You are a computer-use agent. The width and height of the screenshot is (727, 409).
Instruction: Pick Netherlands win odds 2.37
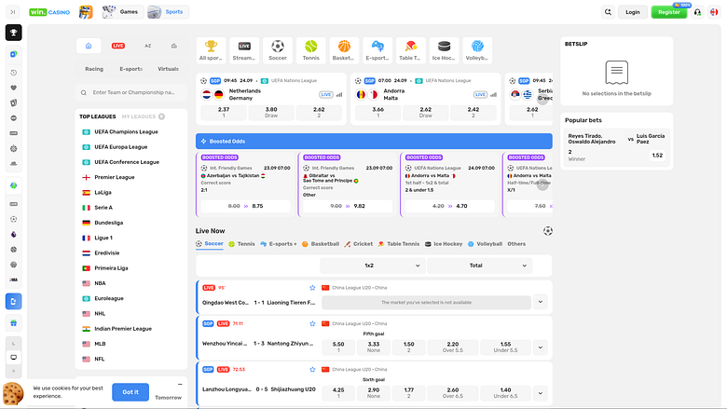224,113
